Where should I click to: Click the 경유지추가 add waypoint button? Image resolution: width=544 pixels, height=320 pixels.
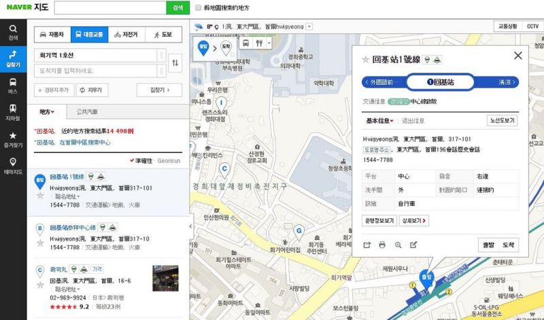(x=54, y=90)
